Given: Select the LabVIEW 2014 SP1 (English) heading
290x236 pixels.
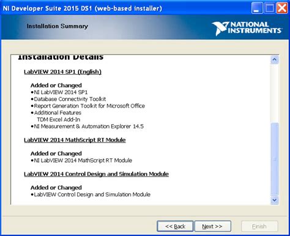Looking at the screenshot, I should (x=62, y=72).
